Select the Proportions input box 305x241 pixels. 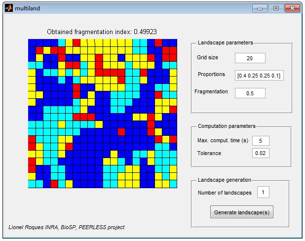click(x=259, y=76)
